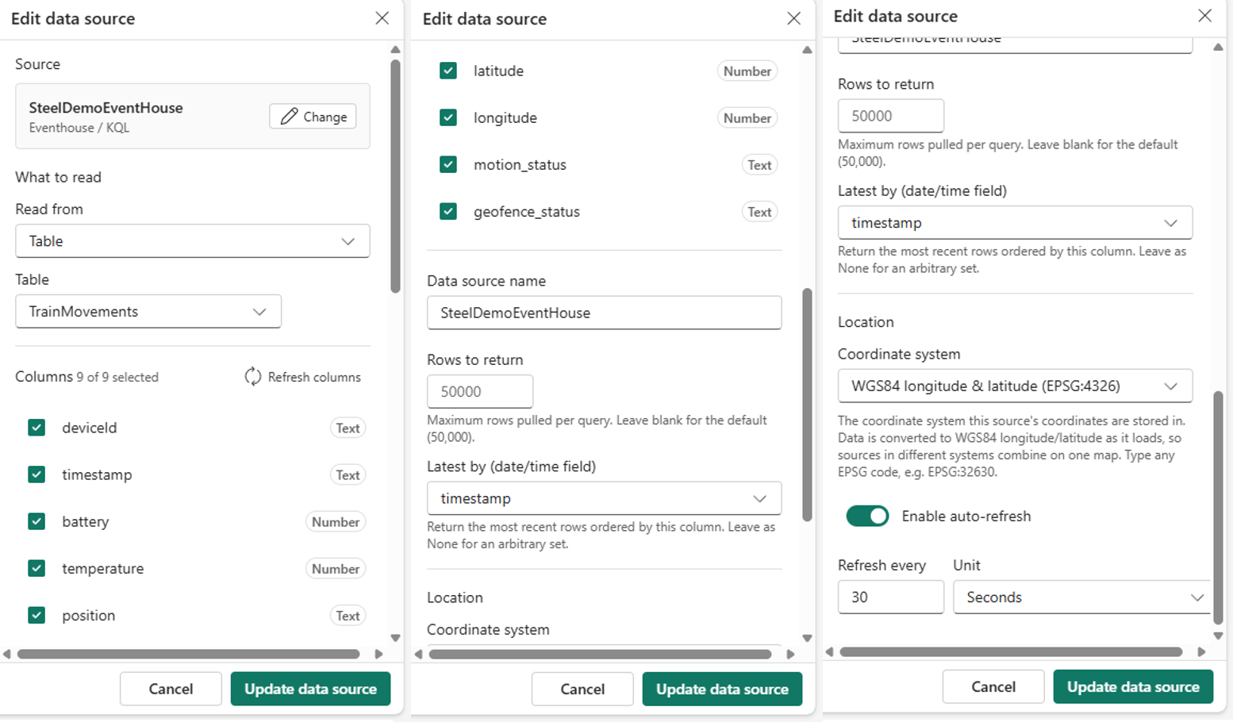Screen dimensions: 1233x726
Task: Click the Data source name input field
Action: coord(604,313)
